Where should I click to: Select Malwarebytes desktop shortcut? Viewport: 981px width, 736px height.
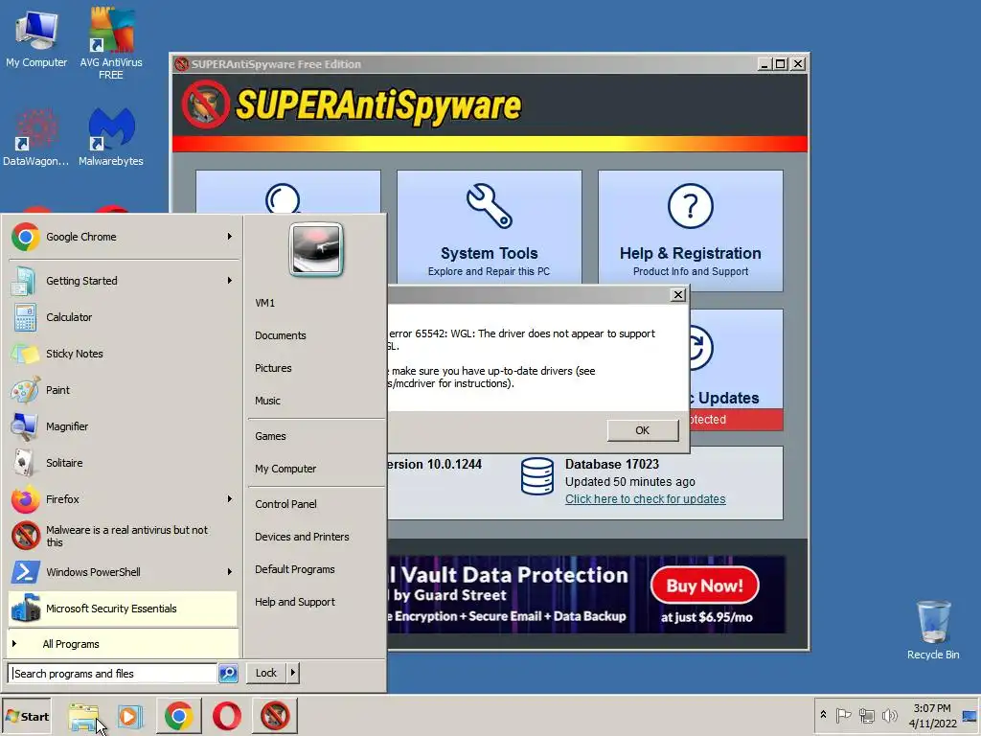pos(111,138)
